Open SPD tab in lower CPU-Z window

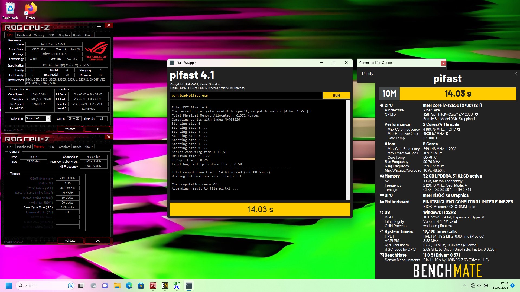(x=51, y=147)
